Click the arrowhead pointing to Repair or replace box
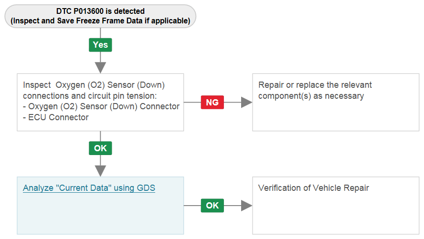 (246, 103)
